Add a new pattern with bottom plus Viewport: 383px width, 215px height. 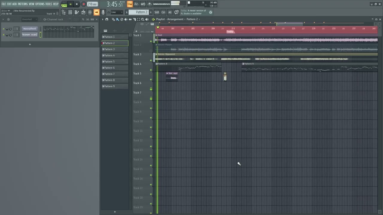tap(115, 212)
